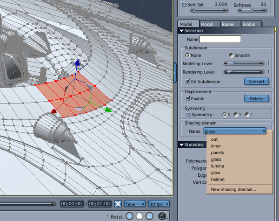Click the Soft Sel. radius slider
Screen dimensions: 279x221
point(209,10)
